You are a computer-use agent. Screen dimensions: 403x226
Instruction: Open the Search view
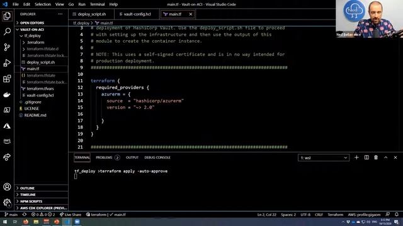click(7, 31)
